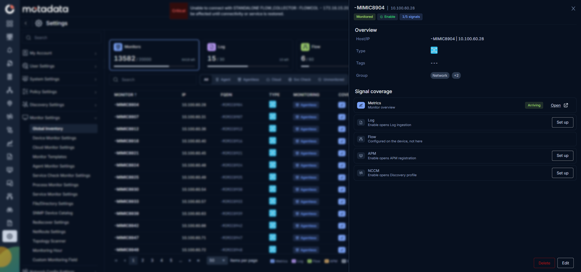Expand the +2 additional groups tag
581x272 pixels.
(x=456, y=76)
